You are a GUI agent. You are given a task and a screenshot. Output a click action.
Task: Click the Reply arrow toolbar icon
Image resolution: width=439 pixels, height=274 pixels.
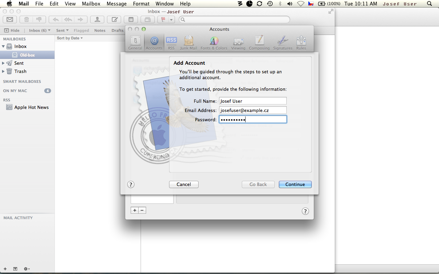(x=55, y=20)
